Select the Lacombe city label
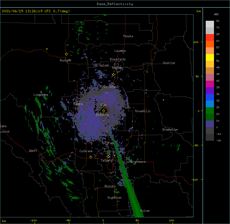The image size is (230, 224). (x=120, y=51)
